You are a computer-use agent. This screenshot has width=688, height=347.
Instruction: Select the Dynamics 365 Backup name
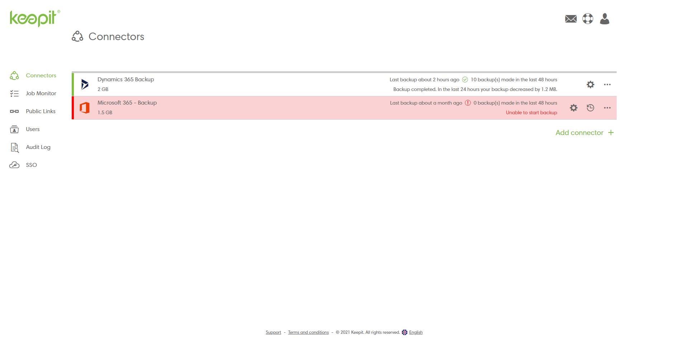[x=126, y=79]
